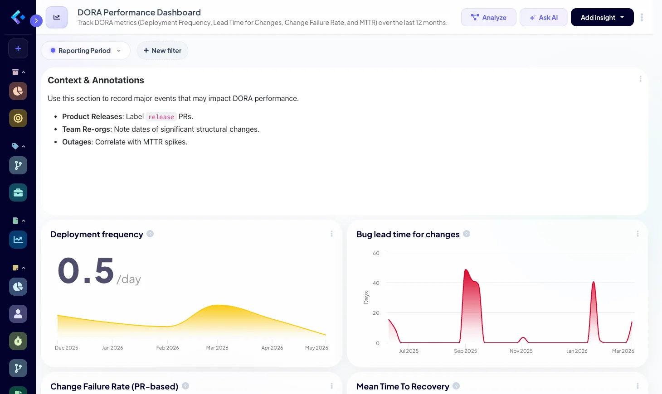Click the dashboard chart icon beside the title
The image size is (662, 394).
(x=57, y=17)
